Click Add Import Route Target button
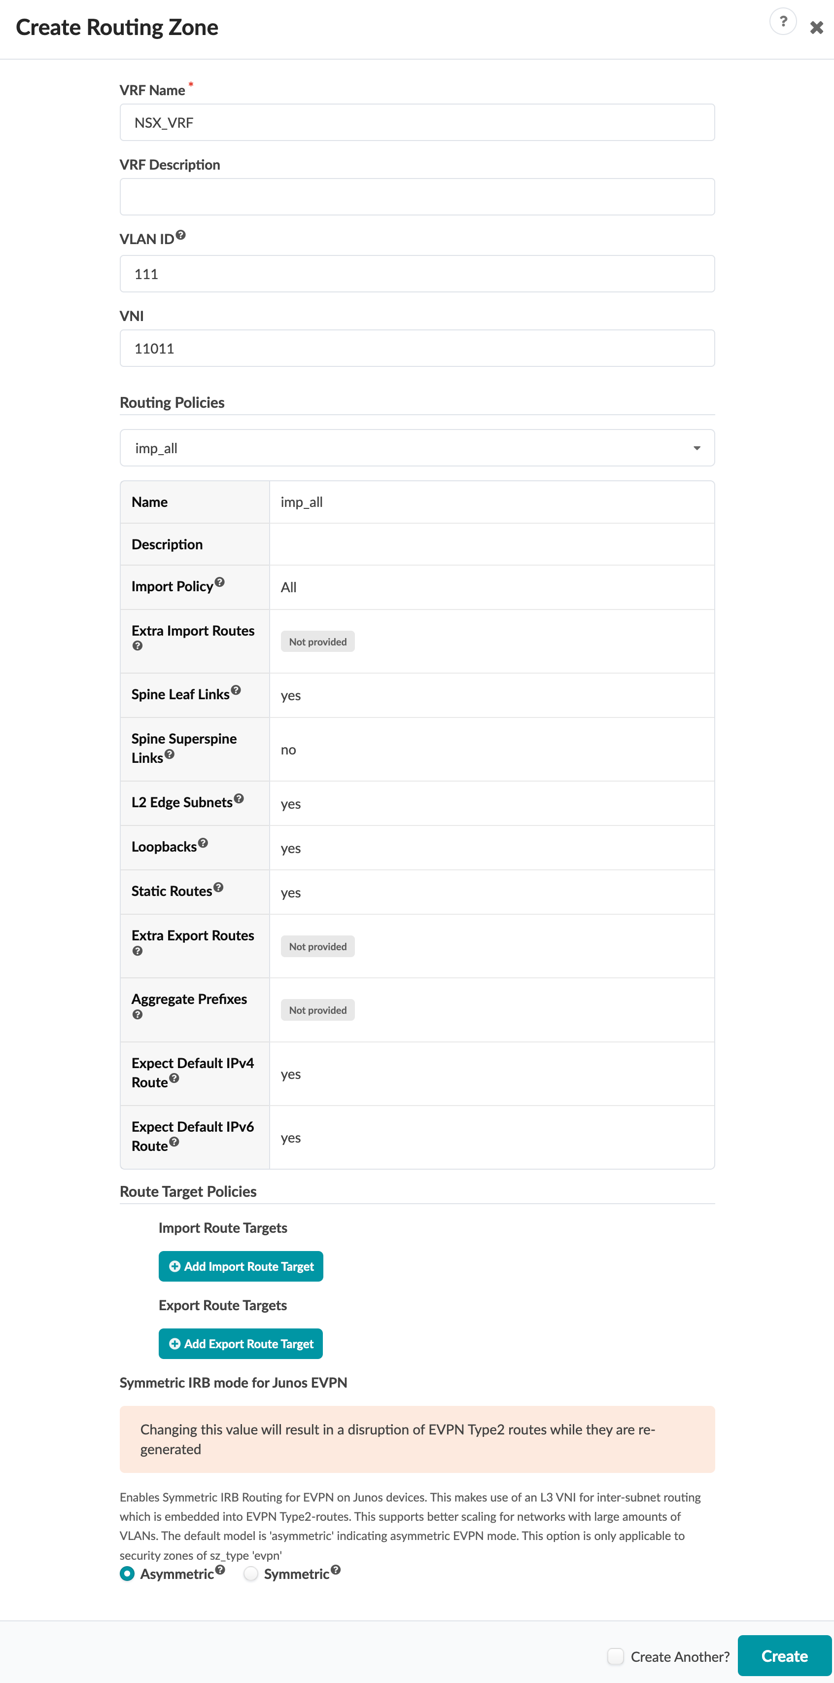Viewport: 834px width, 1683px height. point(241,1266)
